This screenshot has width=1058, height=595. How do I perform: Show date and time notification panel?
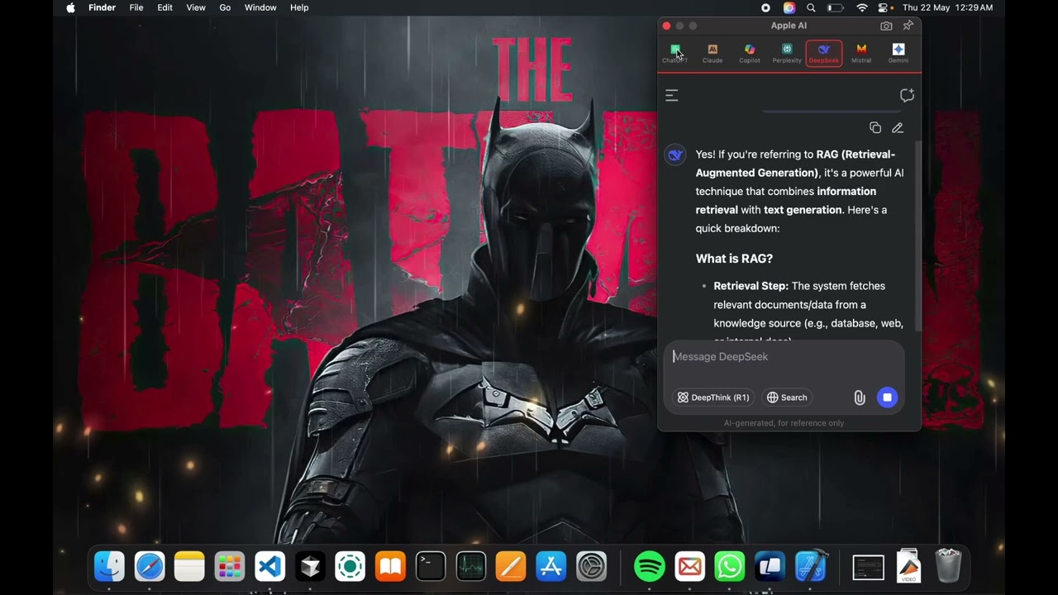pyautogui.click(x=948, y=7)
